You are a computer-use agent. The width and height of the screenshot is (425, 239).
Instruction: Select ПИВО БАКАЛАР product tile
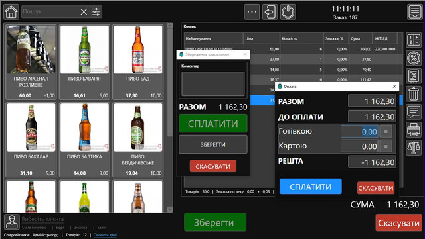tap(31, 140)
